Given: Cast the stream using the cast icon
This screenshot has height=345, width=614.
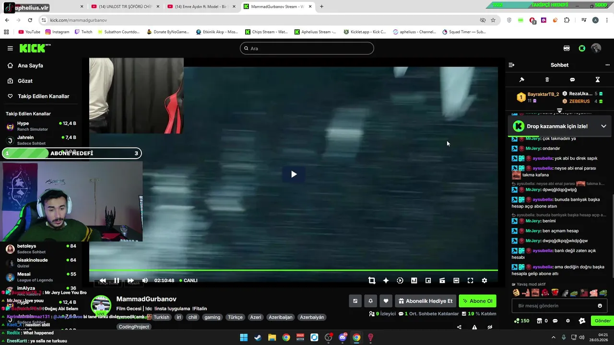Looking at the screenshot, I should 442,280.
